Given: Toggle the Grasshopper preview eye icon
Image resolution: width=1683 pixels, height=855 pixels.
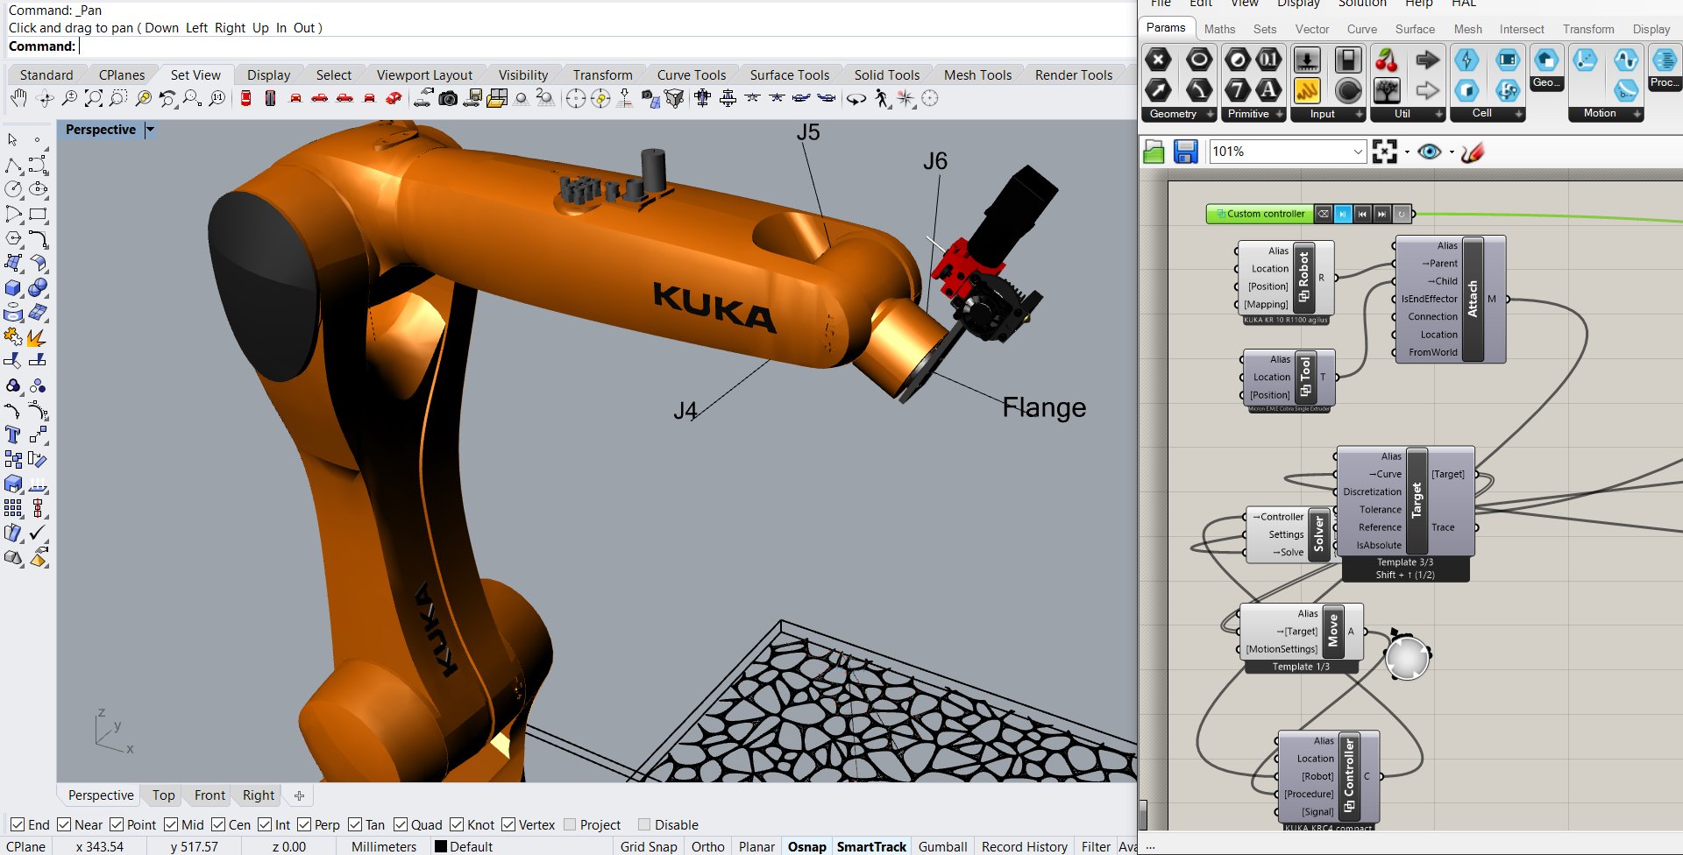Looking at the screenshot, I should [1430, 152].
